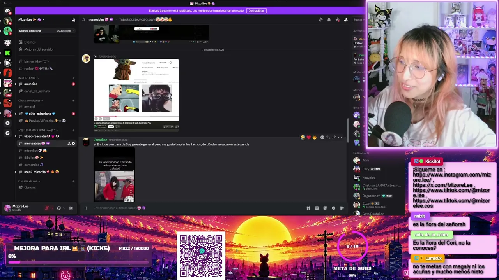
Task: Switch to the anuncios channel
Action: coord(46,84)
